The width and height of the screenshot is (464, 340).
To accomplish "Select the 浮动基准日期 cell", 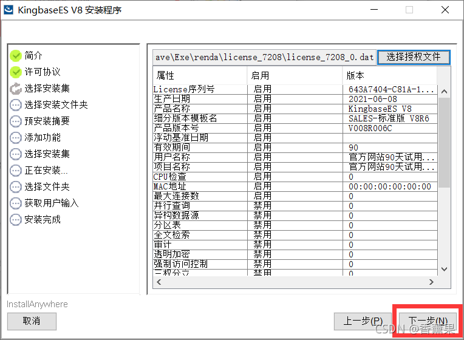I will pyautogui.click(x=200, y=138).
